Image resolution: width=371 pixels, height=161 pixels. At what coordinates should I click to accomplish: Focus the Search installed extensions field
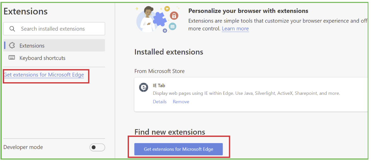60,29
